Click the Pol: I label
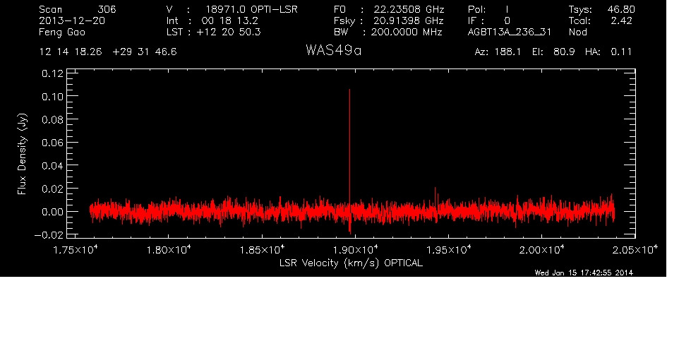This screenshot has width=679, height=346. pyautogui.click(x=488, y=9)
